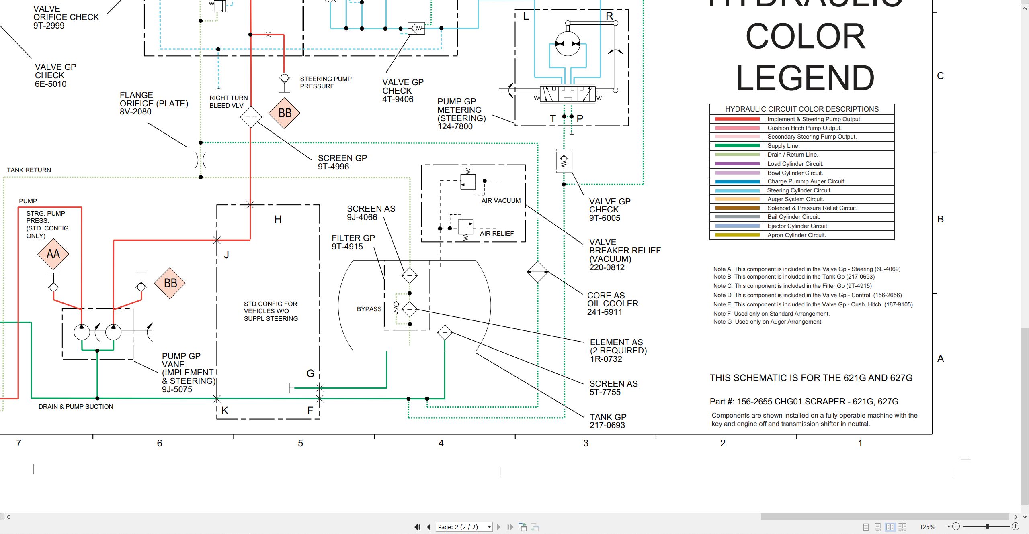The width and height of the screenshot is (1029, 534).
Task: Go forward to the next view
Action: pyautogui.click(x=535, y=527)
